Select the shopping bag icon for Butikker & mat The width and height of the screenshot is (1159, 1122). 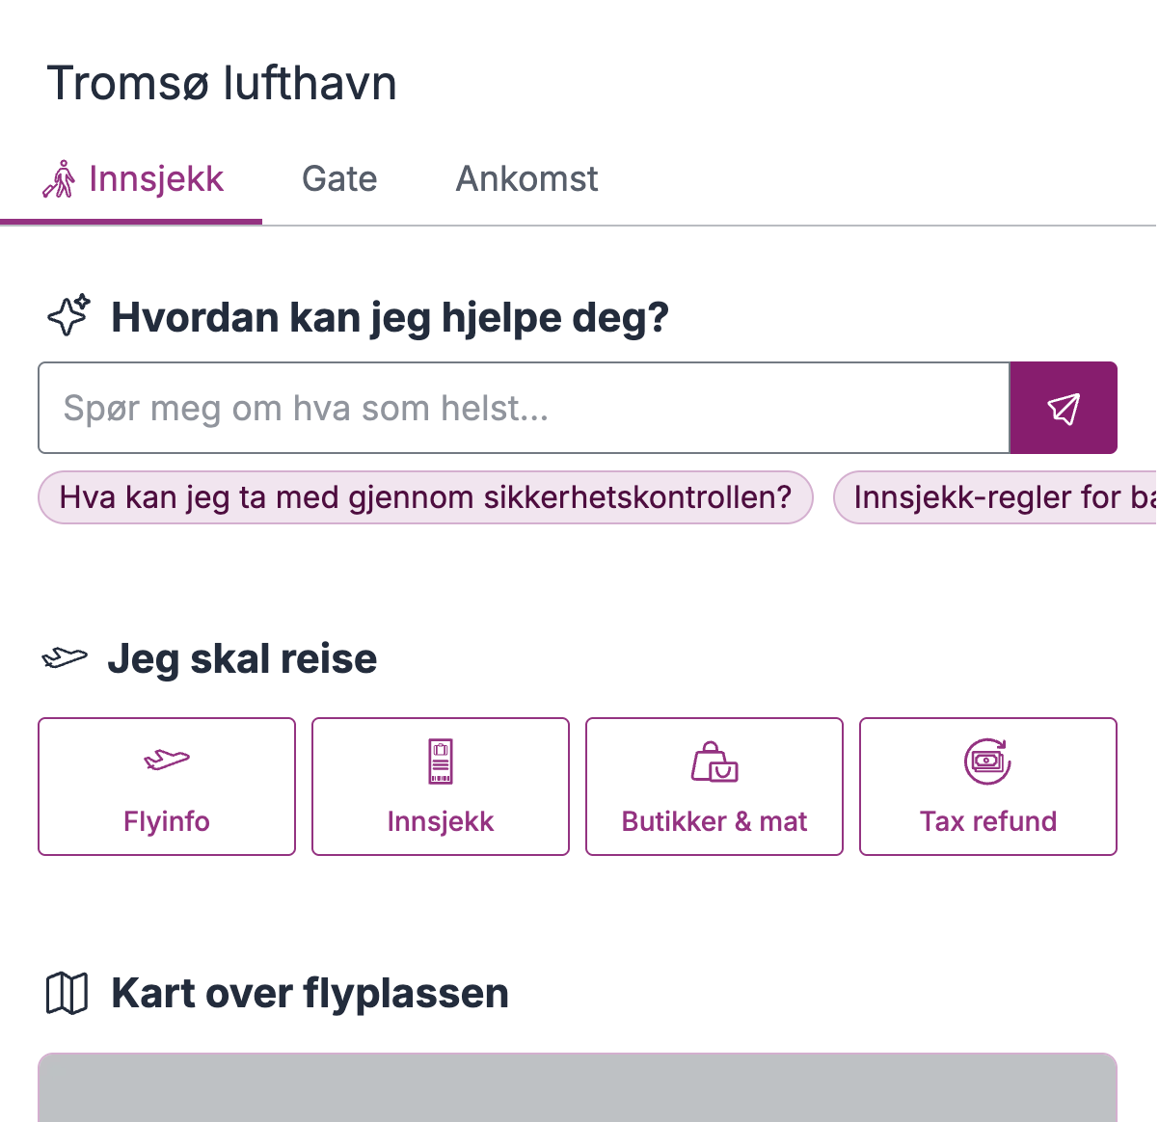pyautogui.click(x=714, y=761)
